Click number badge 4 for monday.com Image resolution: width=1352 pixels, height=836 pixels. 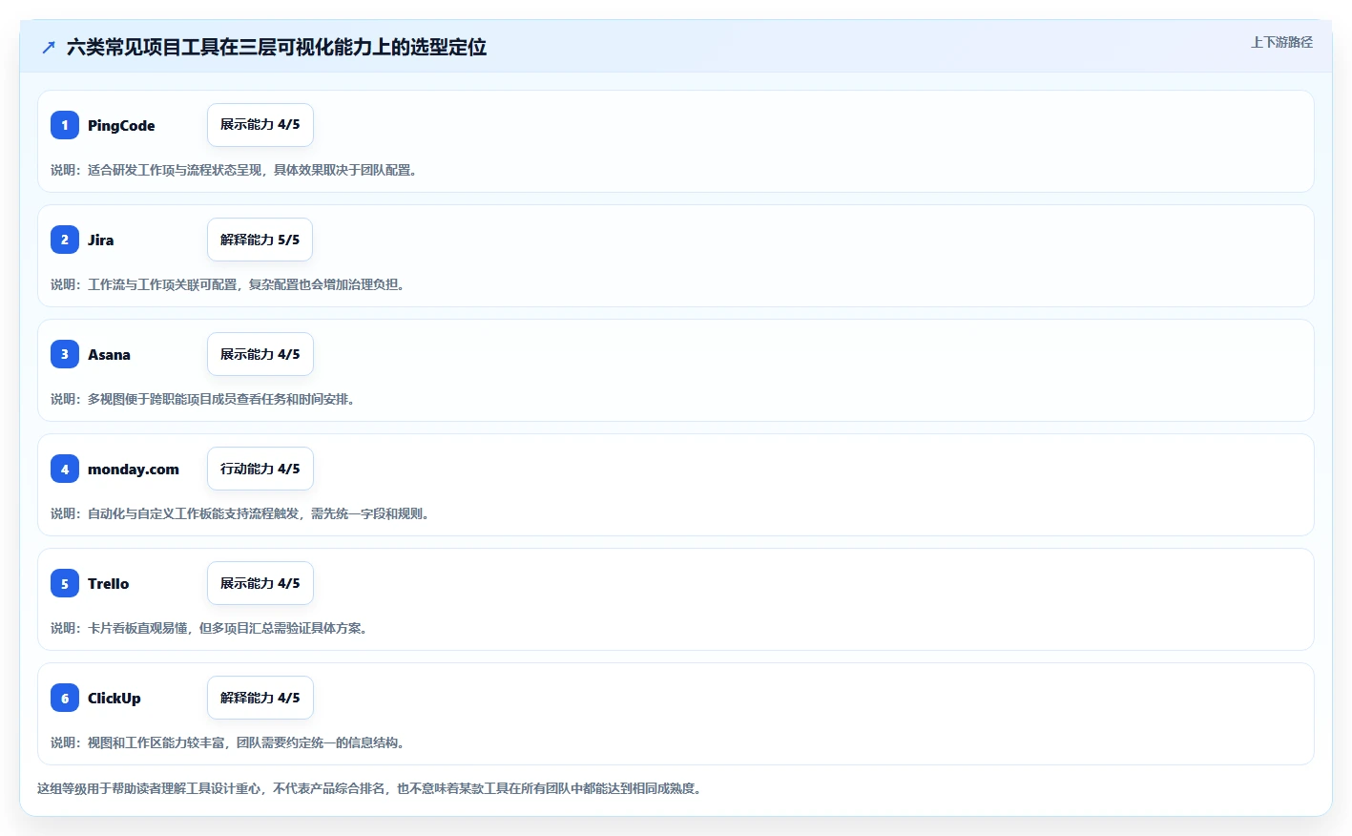click(65, 469)
